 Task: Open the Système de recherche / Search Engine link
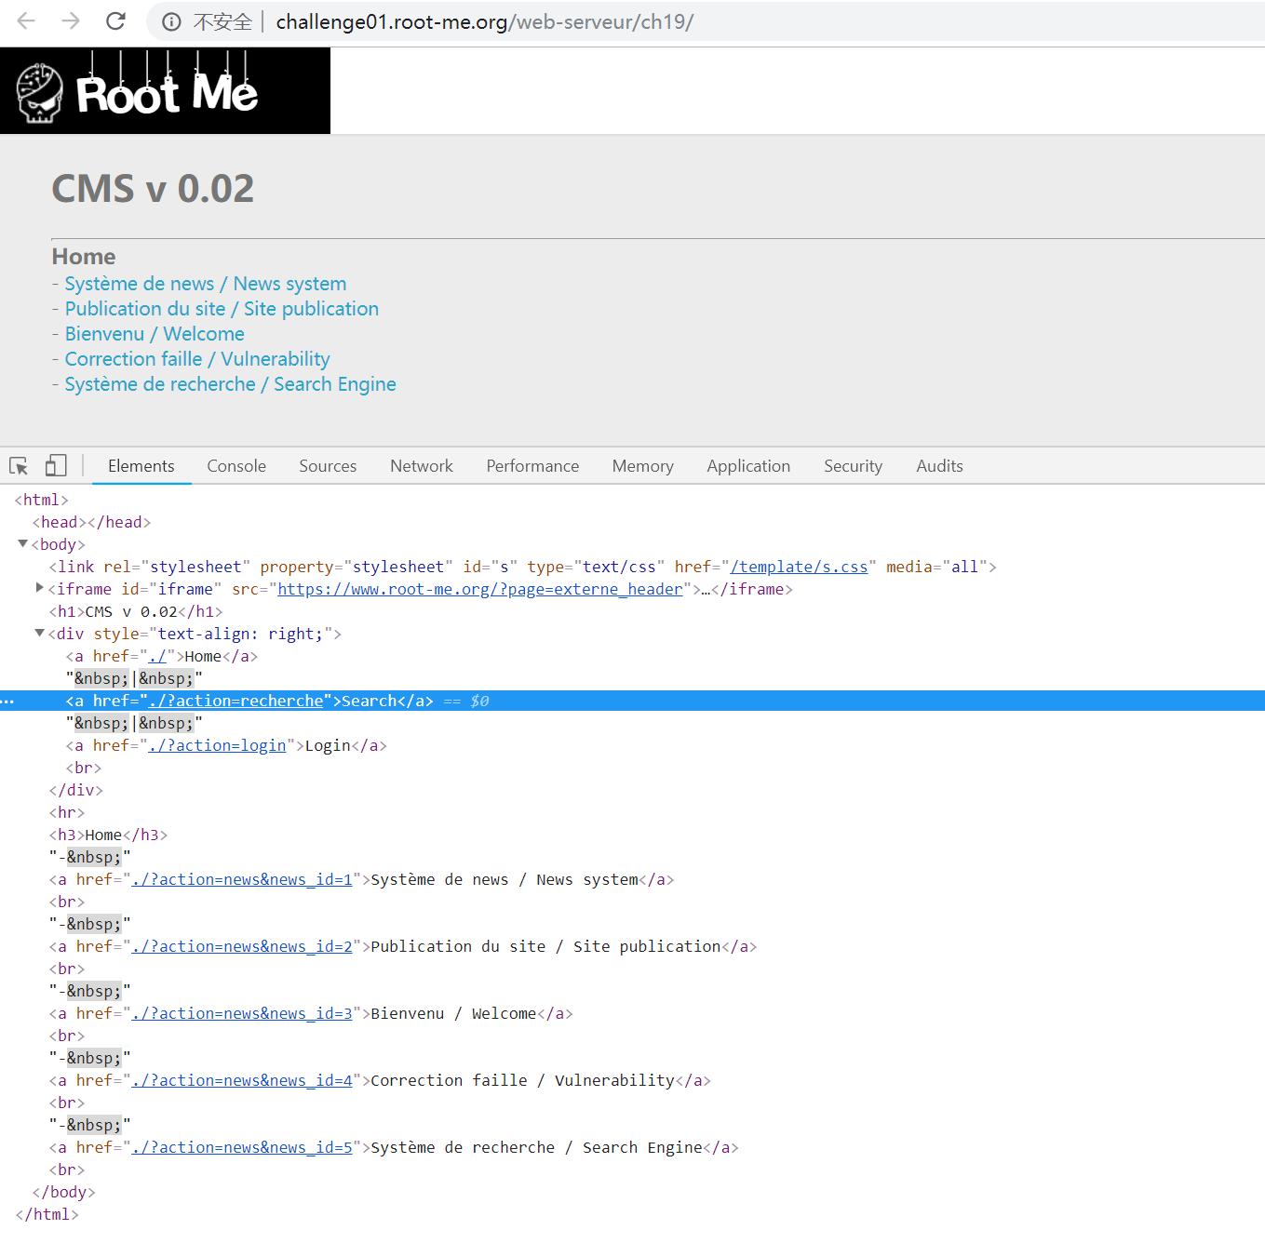click(x=229, y=383)
